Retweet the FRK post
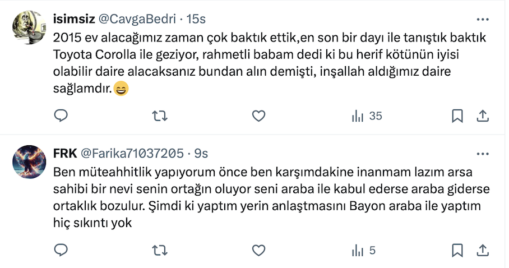Viewport: 509px width, 268px height. (160, 250)
